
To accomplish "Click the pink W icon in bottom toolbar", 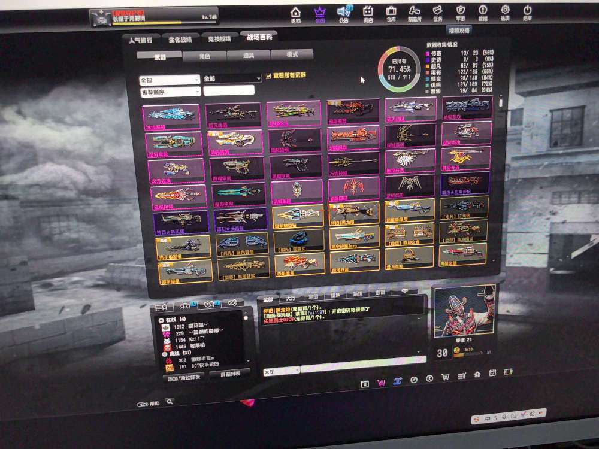I will 381,383.
